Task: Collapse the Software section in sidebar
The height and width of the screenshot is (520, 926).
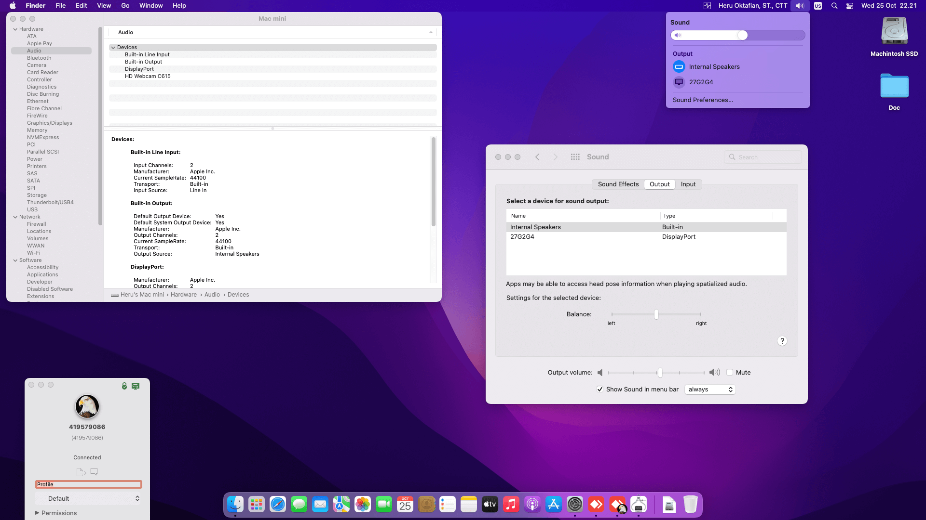Action: 15,260
